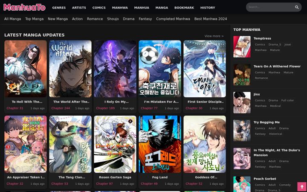This screenshot has width=307, height=192.
Task: Open Try Begging Me title
Action: click(266, 122)
